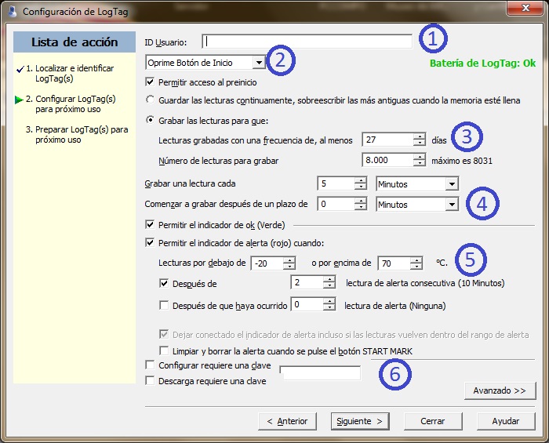This screenshot has width=549, height=443.
Task: Open the Oprime Botón de Inicio dropdown
Action: 259,63
